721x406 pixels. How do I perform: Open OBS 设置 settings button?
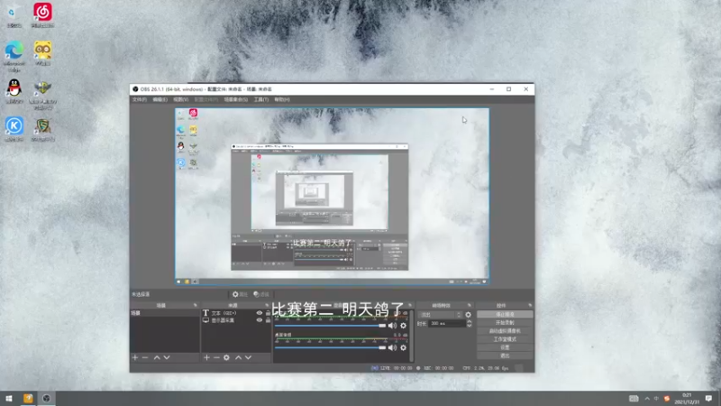pos(505,347)
